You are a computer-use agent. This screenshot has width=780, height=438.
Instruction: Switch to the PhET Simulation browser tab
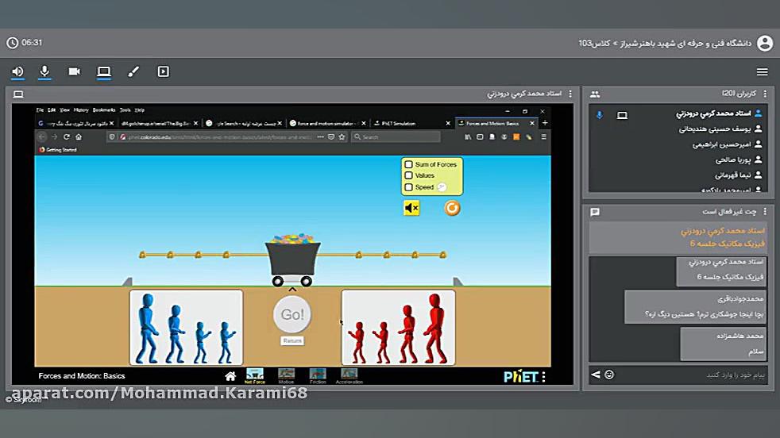[x=411, y=123]
